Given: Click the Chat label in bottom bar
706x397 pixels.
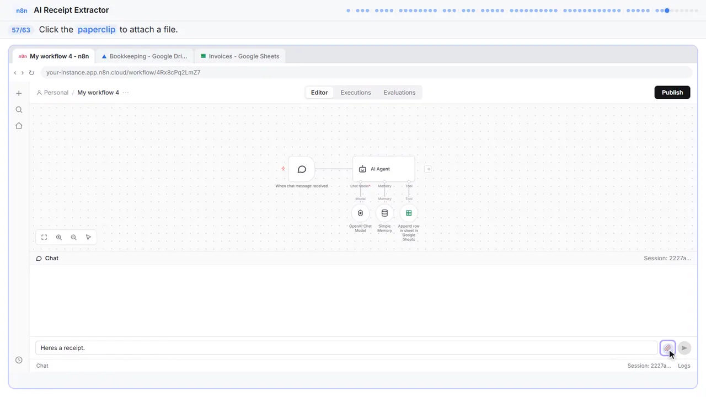Looking at the screenshot, I should pos(42,366).
